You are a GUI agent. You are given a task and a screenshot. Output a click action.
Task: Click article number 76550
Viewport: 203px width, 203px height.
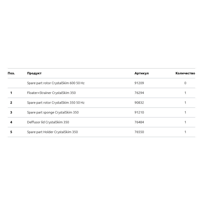tap(139, 132)
